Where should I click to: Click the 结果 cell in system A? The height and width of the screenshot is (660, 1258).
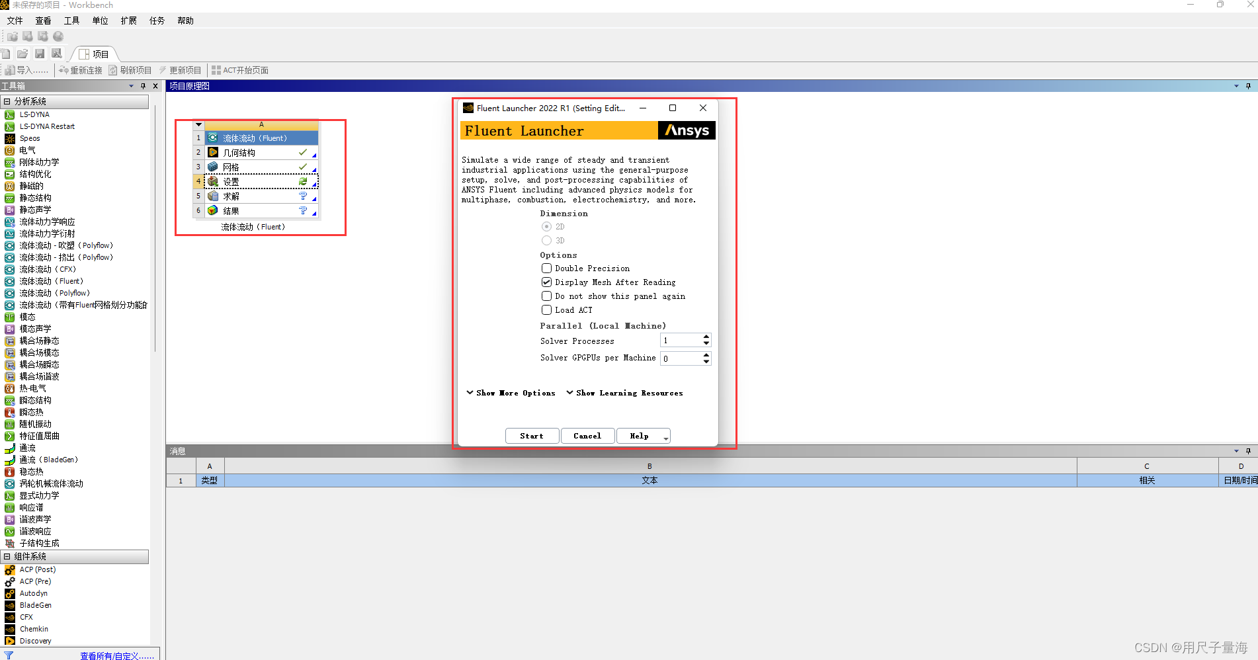click(x=261, y=211)
